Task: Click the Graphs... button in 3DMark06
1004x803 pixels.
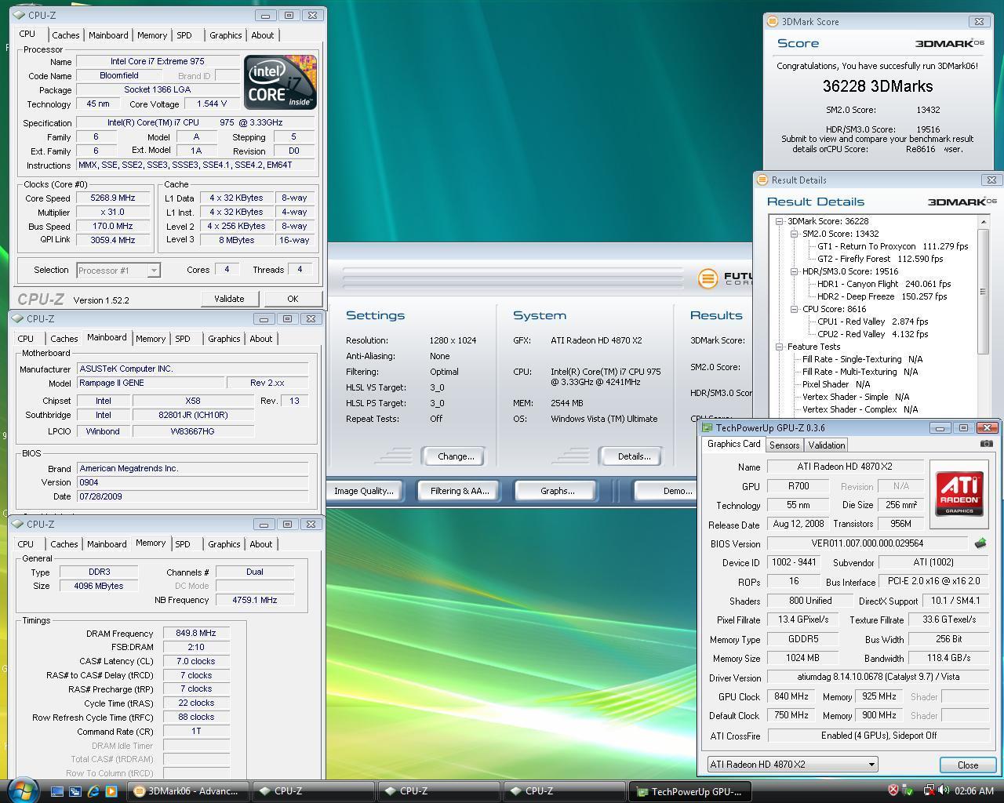Action: (558, 491)
